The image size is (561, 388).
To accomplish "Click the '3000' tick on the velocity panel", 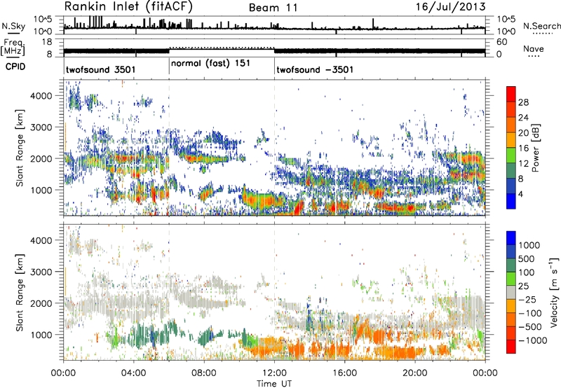I will click(x=41, y=272).
